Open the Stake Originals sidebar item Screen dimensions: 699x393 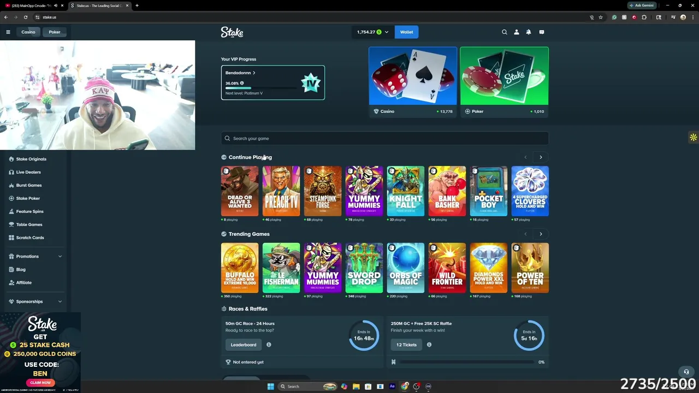point(31,159)
